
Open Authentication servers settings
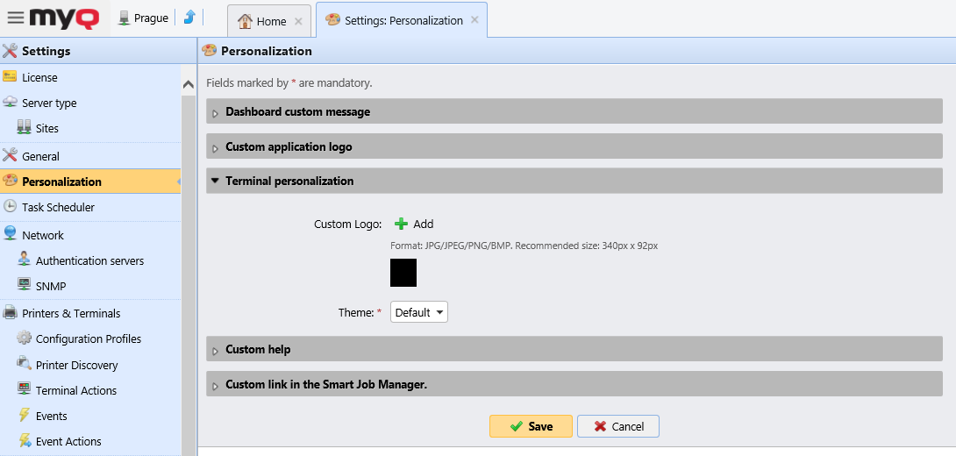pos(90,260)
